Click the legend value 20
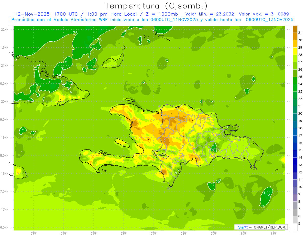The height and width of the screenshot is (237, 307). click(300, 114)
